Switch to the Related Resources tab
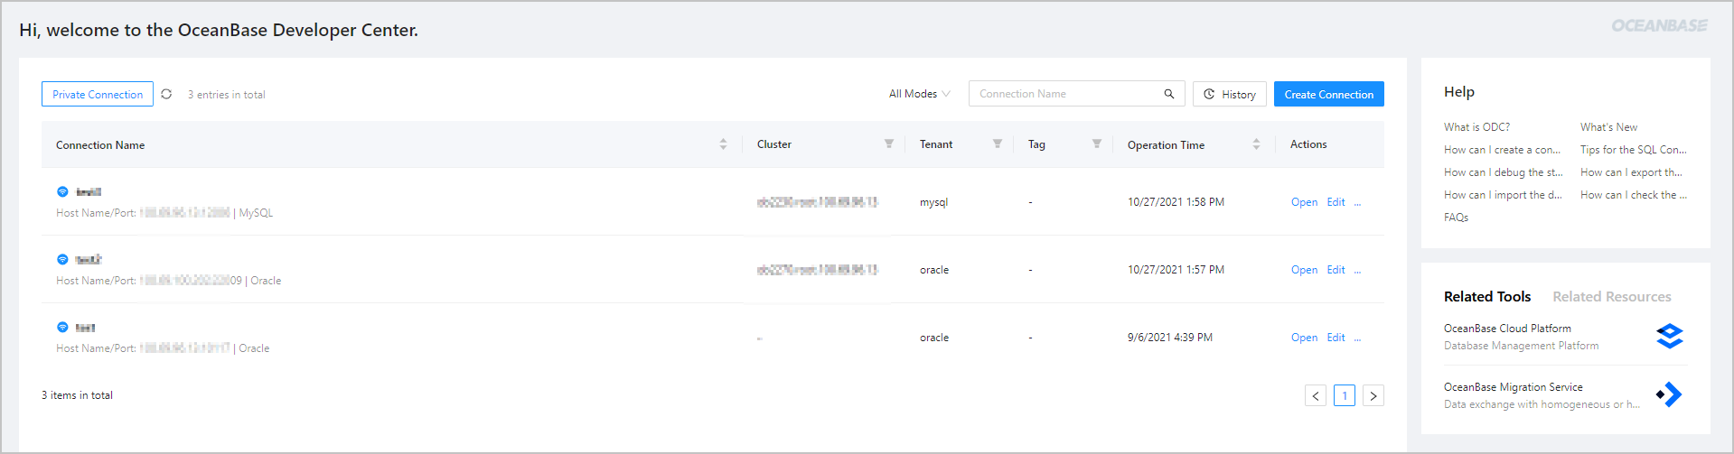The height and width of the screenshot is (454, 1734). click(x=1611, y=297)
